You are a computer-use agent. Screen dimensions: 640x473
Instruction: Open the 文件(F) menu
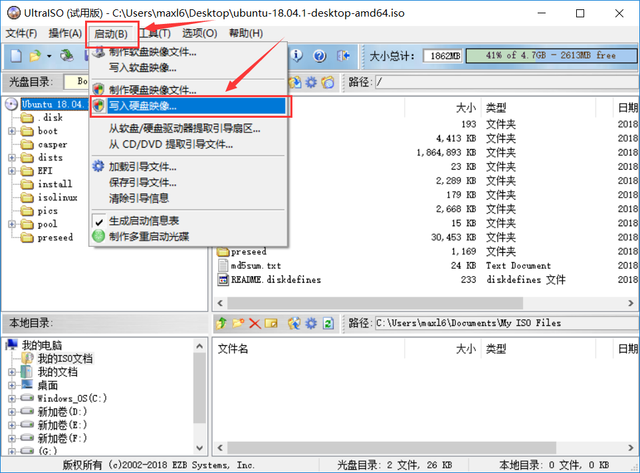coord(21,33)
